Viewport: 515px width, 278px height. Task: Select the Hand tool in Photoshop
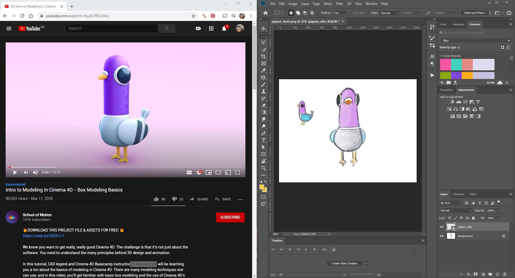coord(263,161)
